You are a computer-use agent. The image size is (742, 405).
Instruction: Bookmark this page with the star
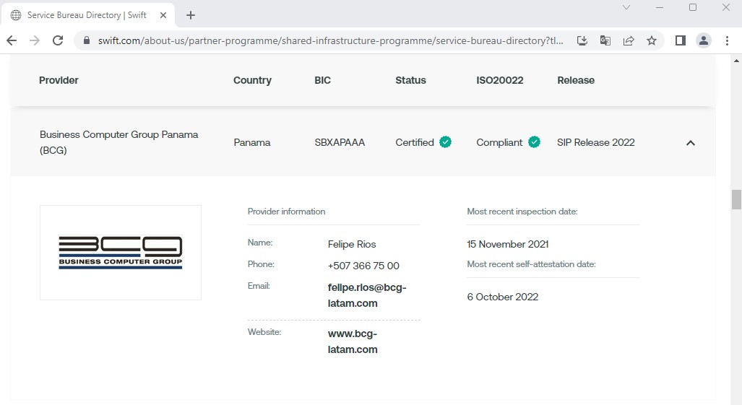coord(652,40)
